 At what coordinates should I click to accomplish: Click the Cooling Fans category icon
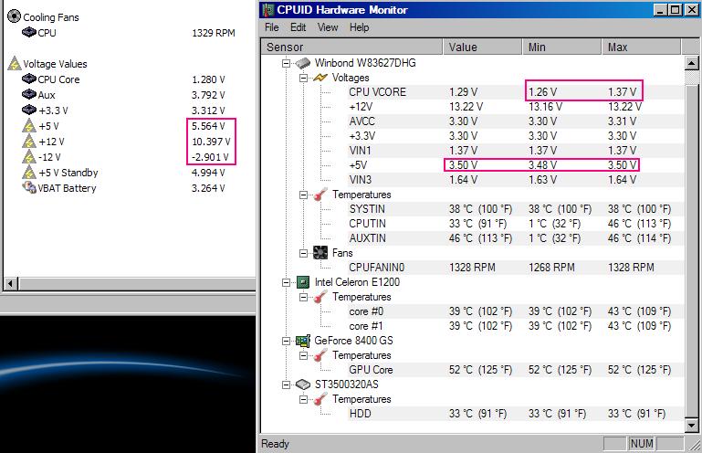[x=15, y=16]
